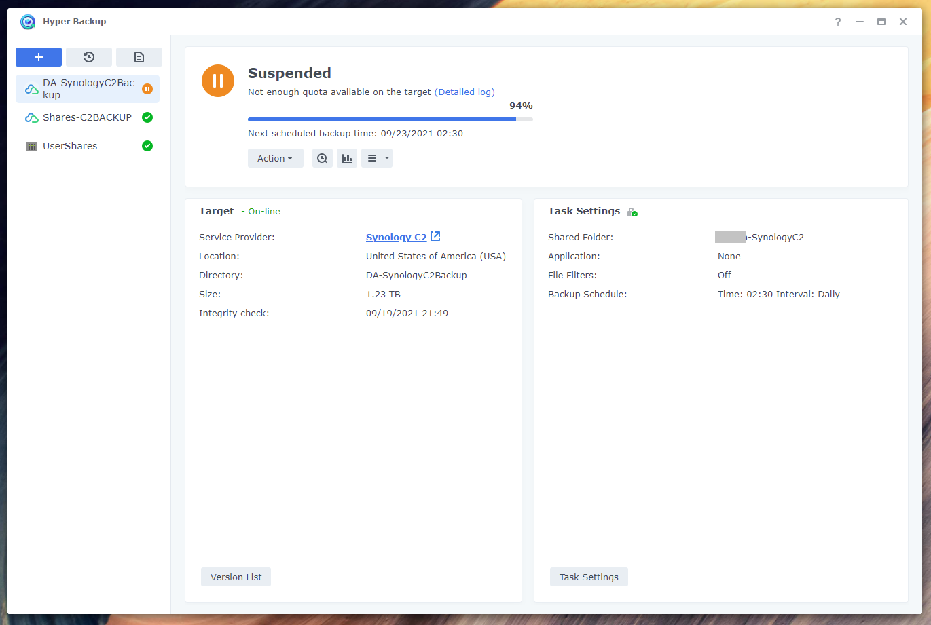Create a new backup task with plus button
Image resolution: width=931 pixels, height=625 pixels.
[39, 57]
